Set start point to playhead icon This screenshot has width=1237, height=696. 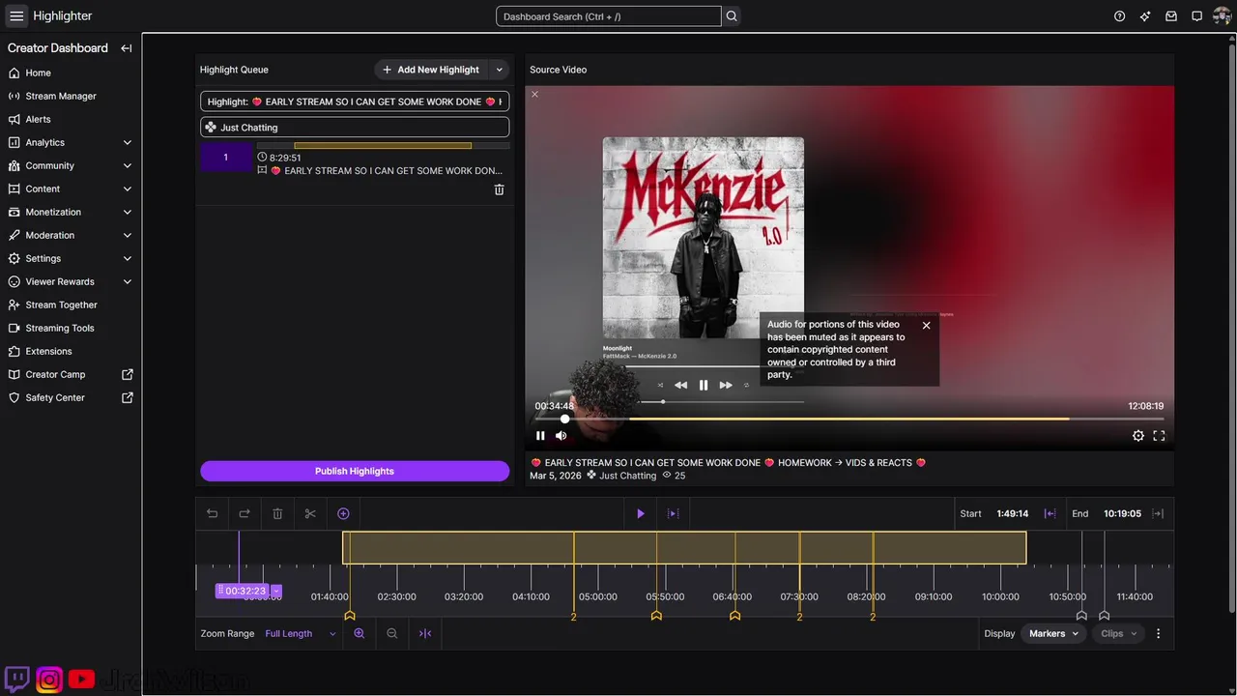(1050, 514)
